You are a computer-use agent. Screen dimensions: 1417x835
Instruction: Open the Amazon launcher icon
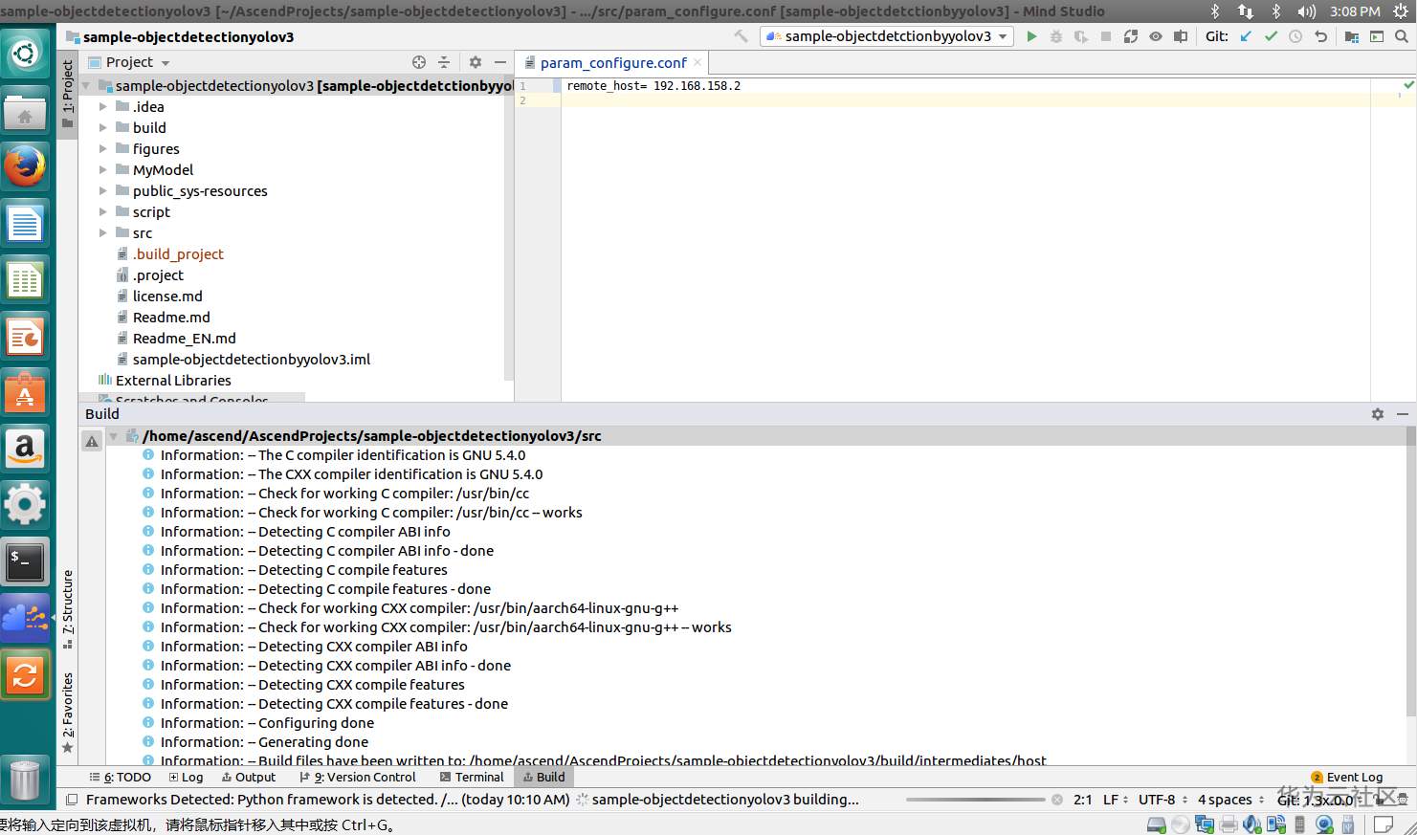[x=25, y=450]
